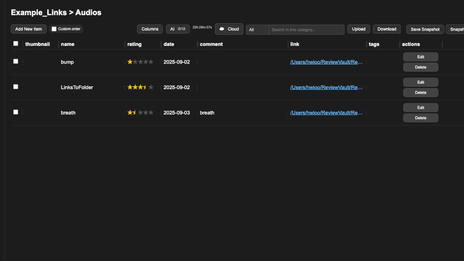
Task: Check the select-all checkbox in table header
Action: 16,43
